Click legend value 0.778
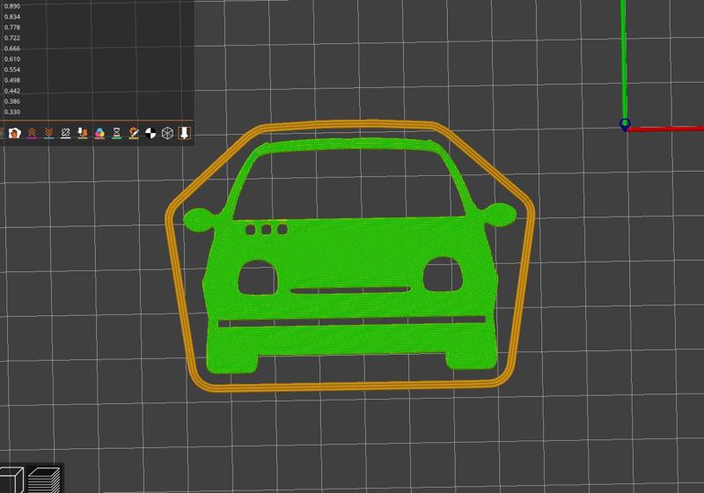The height and width of the screenshot is (493, 704). coord(12,27)
